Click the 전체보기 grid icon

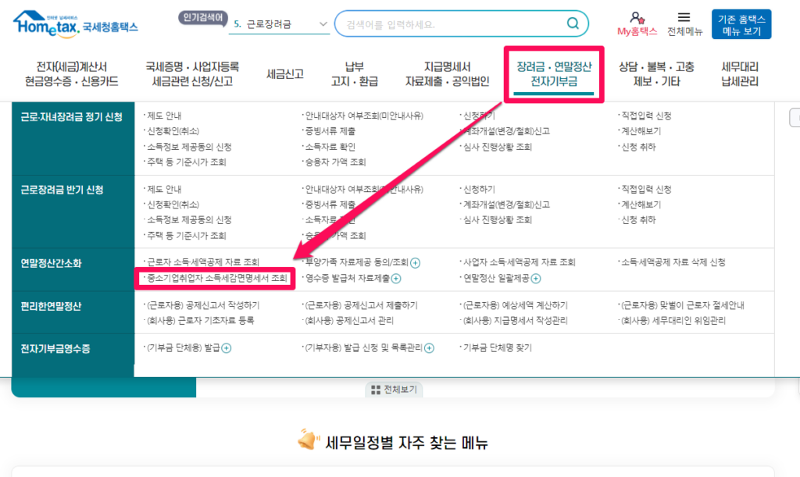(x=377, y=390)
